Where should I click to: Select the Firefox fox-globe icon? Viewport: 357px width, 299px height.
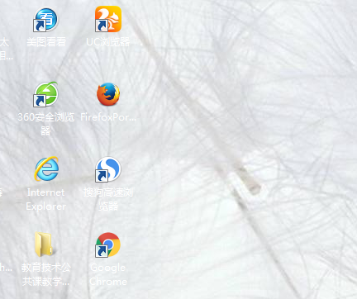pos(108,94)
